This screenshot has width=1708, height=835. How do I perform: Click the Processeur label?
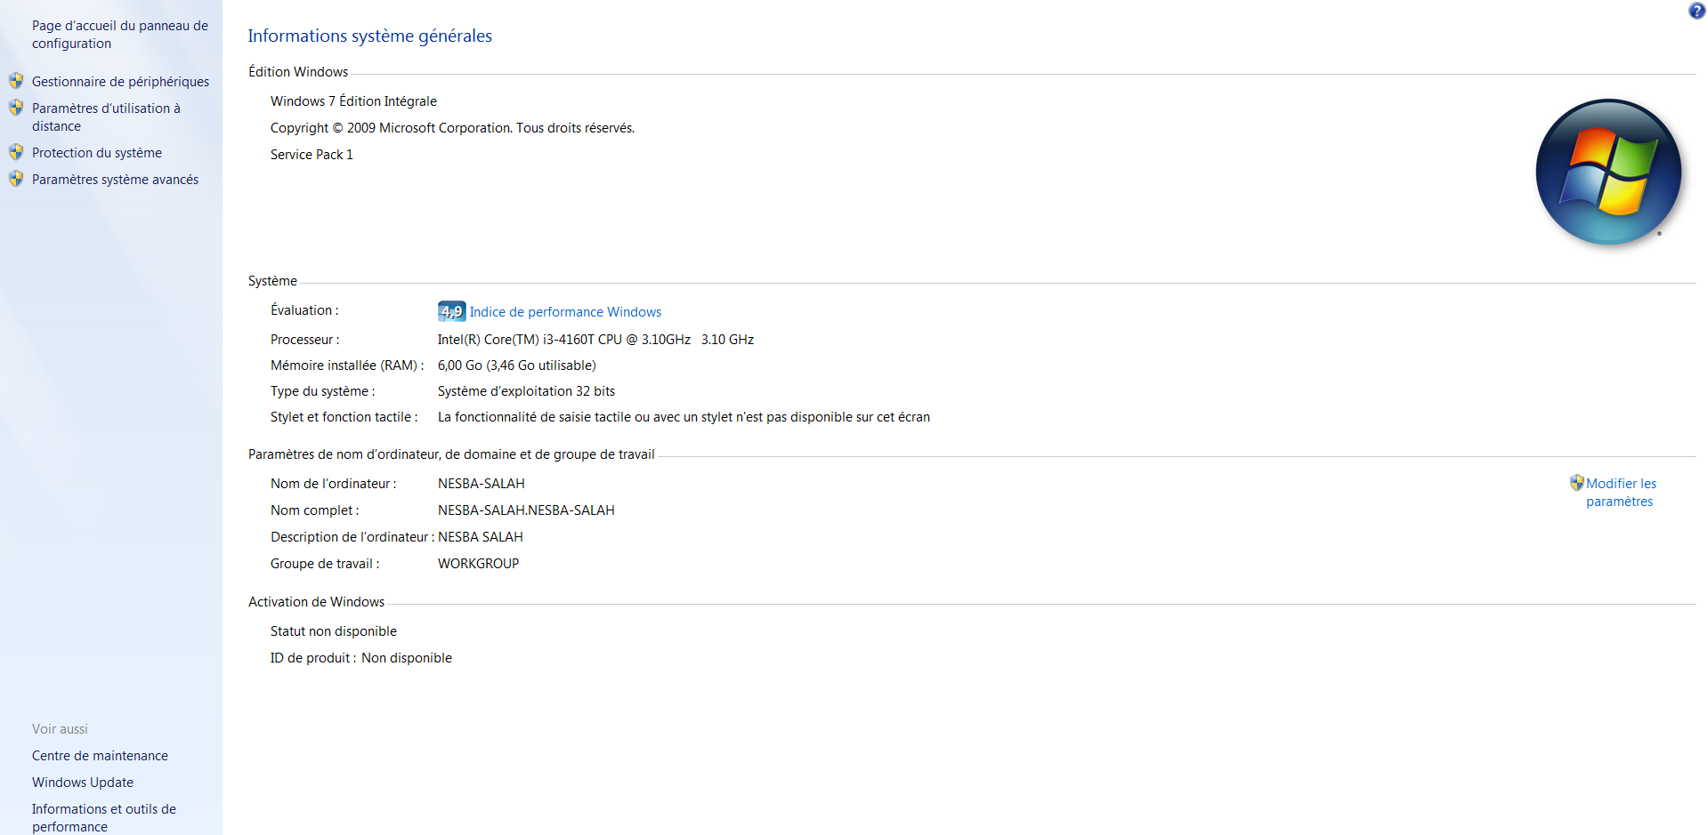(304, 340)
